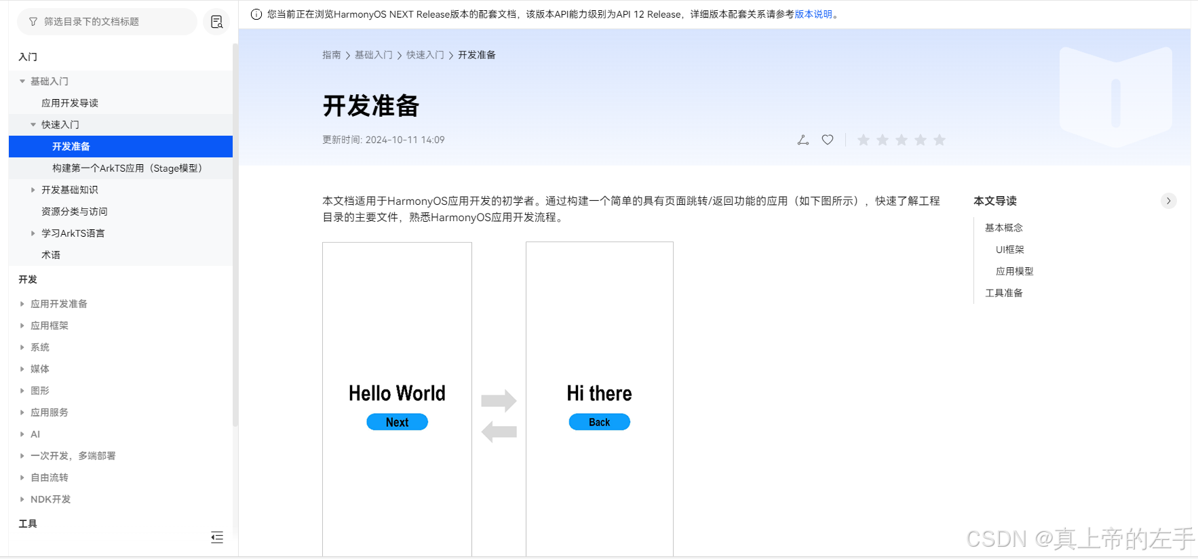Click the edit/feedback pencil icon

pos(803,140)
